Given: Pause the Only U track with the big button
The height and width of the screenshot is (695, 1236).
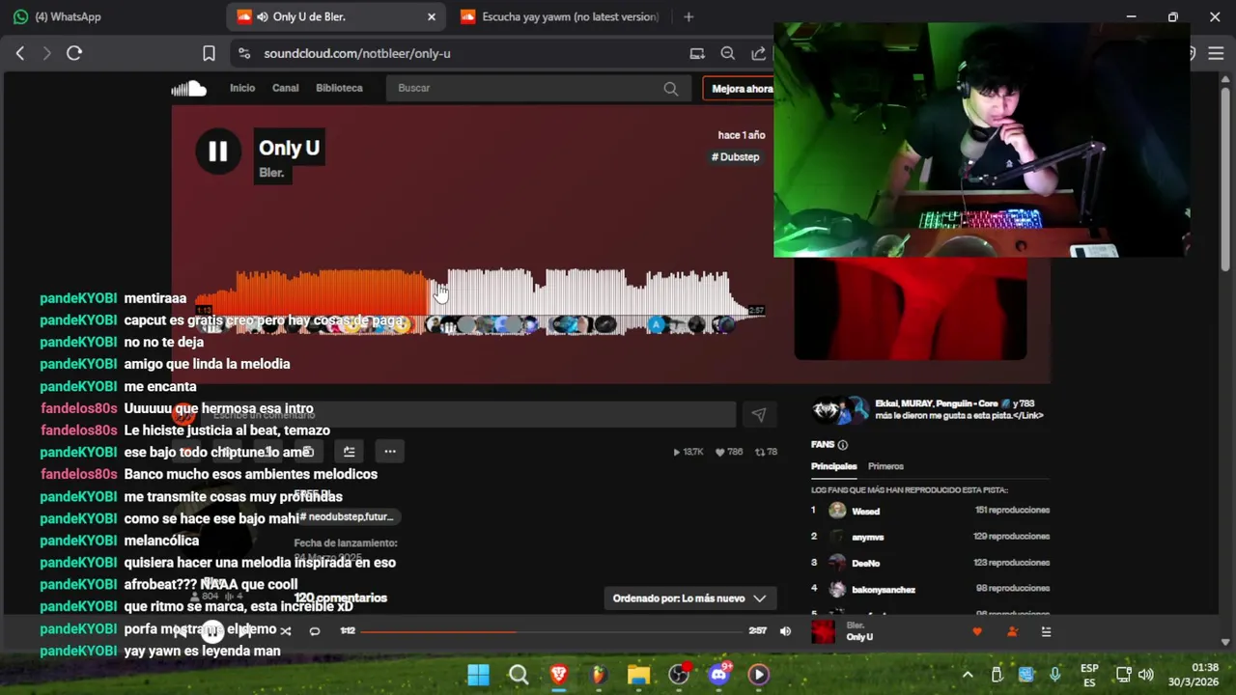Looking at the screenshot, I should [x=217, y=152].
